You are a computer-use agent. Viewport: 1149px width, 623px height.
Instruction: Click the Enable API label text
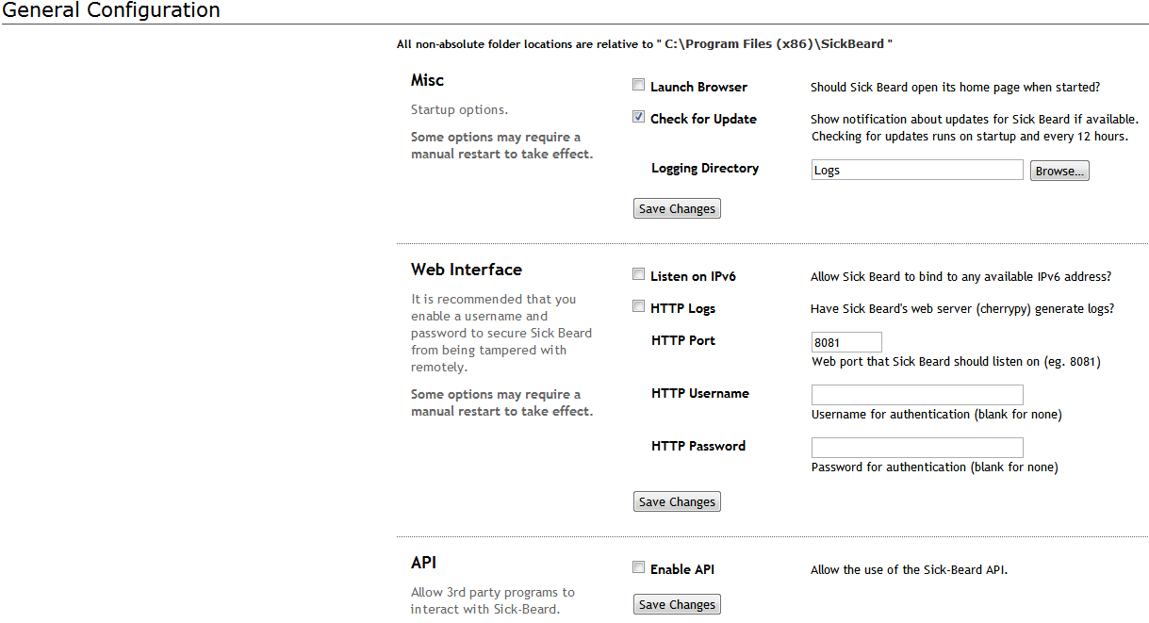pos(682,569)
